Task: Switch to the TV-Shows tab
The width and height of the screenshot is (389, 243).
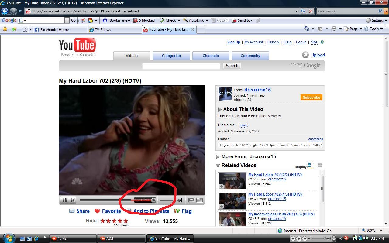Action: 115,29
